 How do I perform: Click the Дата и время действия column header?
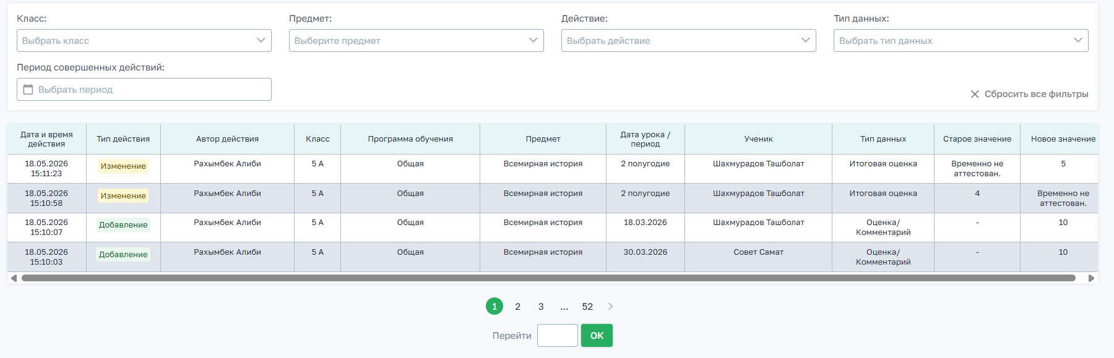click(46, 139)
